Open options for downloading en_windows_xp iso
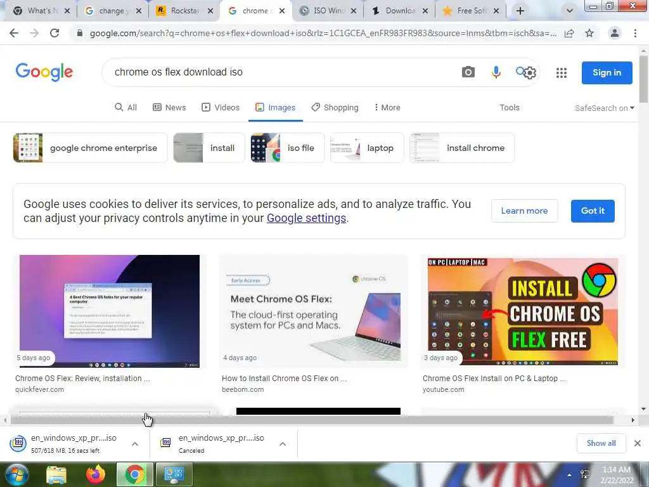Image resolution: width=649 pixels, height=487 pixels. coord(135,444)
